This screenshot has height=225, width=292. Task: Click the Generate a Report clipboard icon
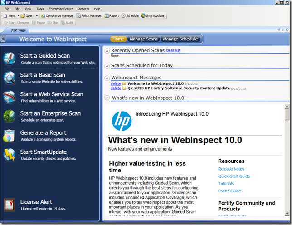pyautogui.click(x=9, y=136)
